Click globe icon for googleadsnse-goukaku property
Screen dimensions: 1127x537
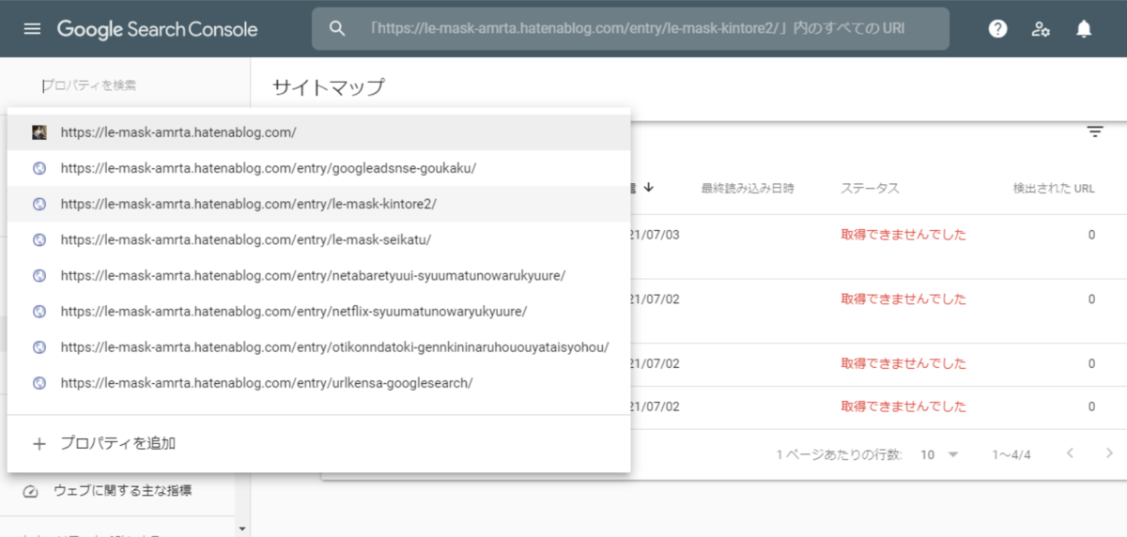39,168
